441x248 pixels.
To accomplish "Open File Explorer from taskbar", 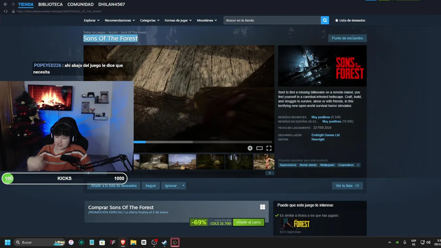I will (133, 242).
